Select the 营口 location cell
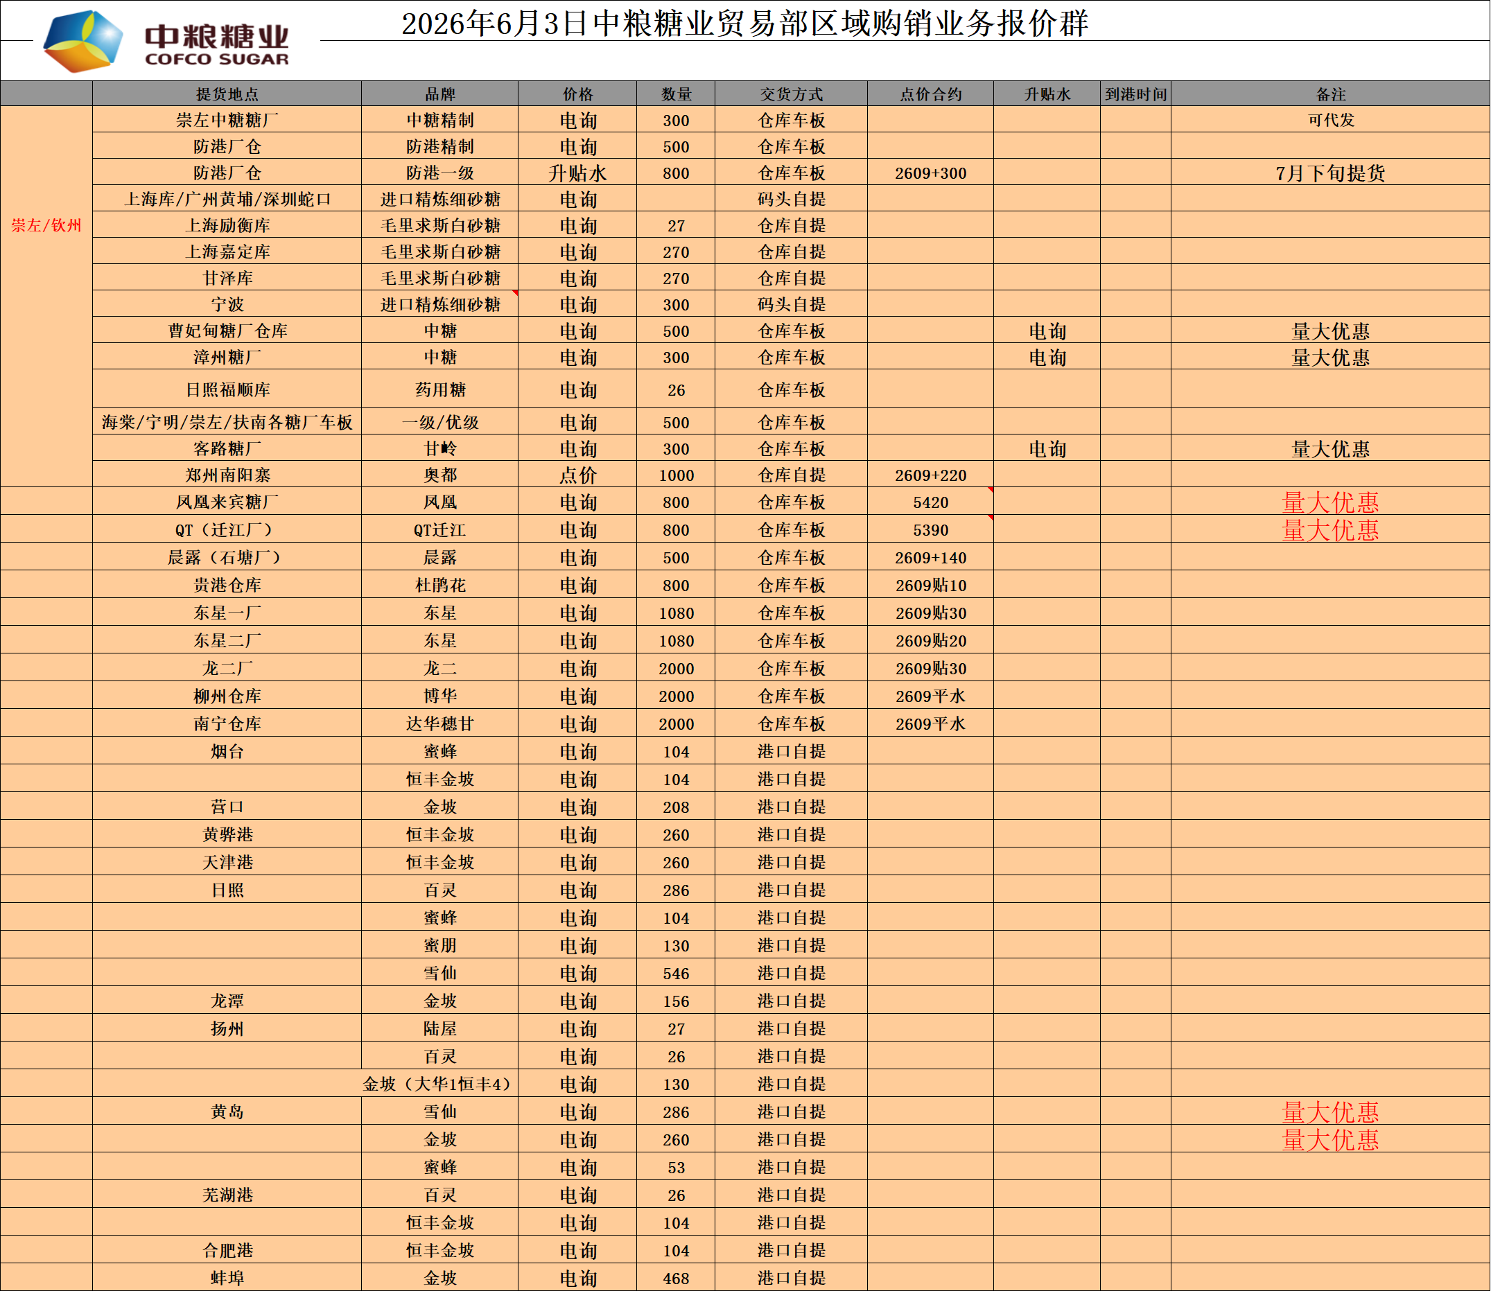The image size is (1491, 1291). (x=227, y=807)
